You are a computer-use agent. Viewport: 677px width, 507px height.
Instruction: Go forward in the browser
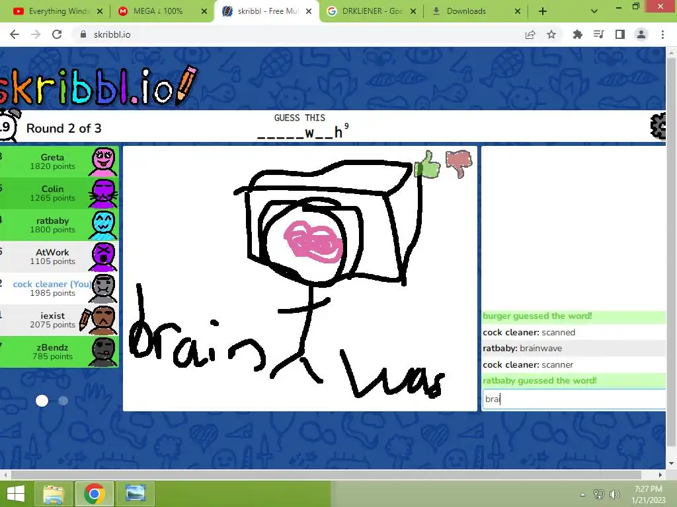[36, 34]
